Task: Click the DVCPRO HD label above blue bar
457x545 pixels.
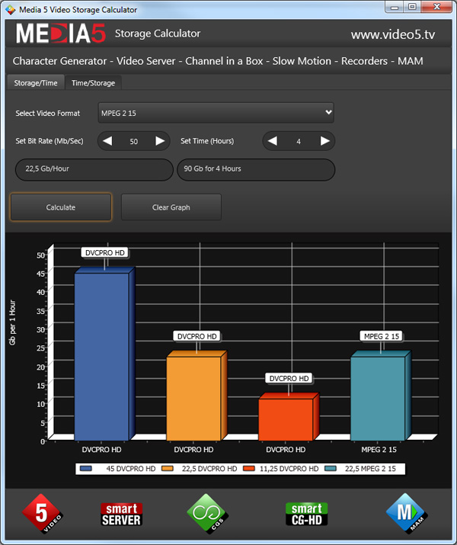Action: point(105,253)
